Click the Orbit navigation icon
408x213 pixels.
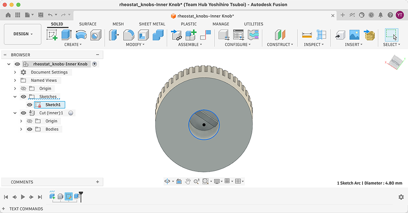167,181
